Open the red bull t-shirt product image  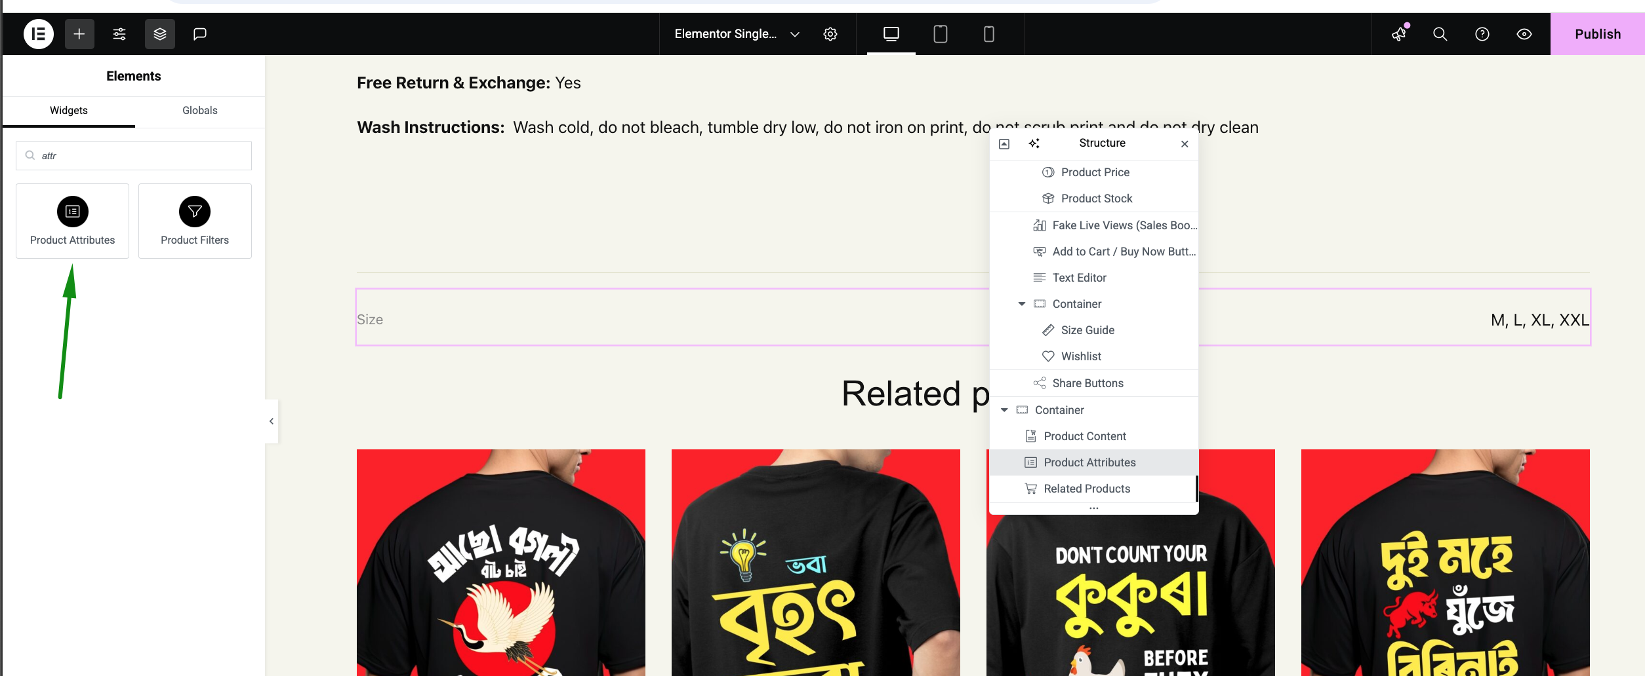[x=1446, y=563]
